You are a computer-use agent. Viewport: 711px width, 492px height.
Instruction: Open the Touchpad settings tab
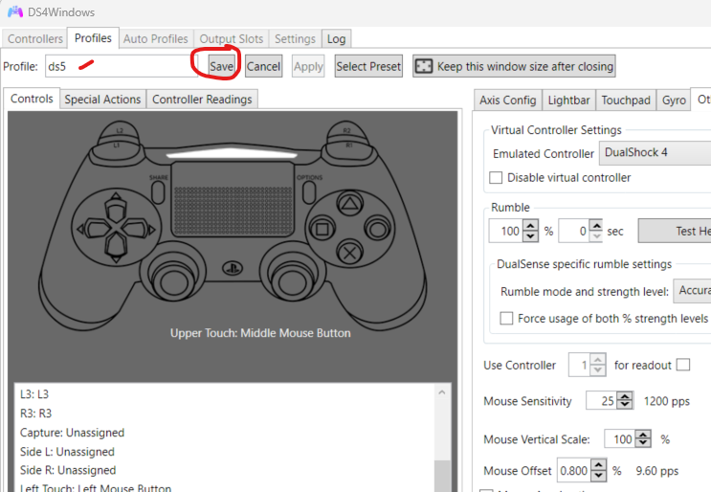pyautogui.click(x=626, y=100)
